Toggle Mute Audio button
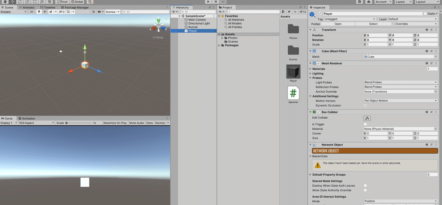This screenshot has height=205, width=442. tap(137, 123)
